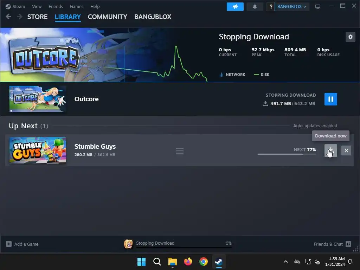Click the 491.7 MB download size text
This screenshot has width=360, height=270.
281,104
